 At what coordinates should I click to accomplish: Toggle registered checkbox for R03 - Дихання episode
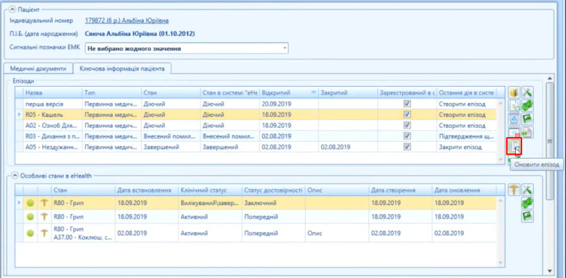pos(407,136)
